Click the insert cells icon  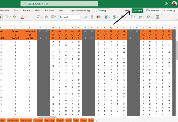click(x=122, y=17)
